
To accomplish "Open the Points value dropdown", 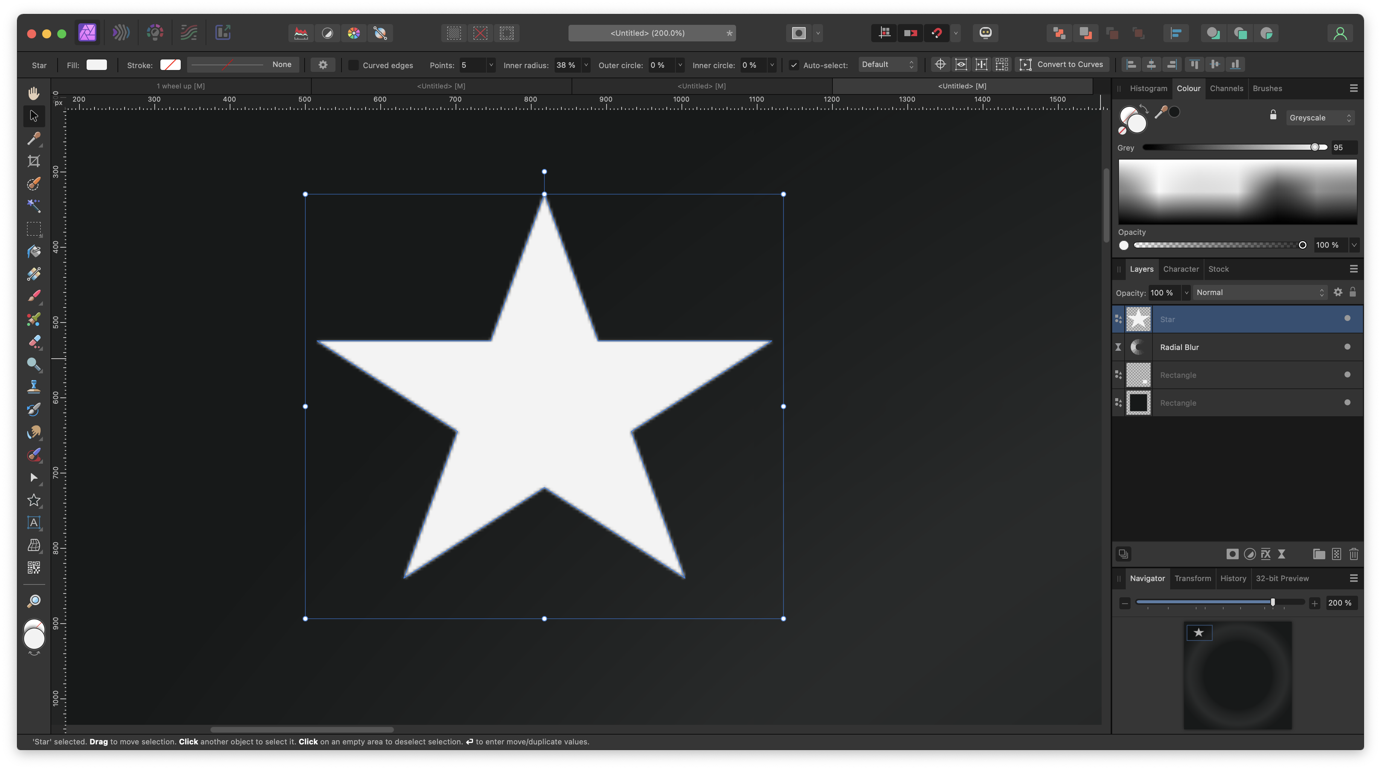I will [491, 65].
